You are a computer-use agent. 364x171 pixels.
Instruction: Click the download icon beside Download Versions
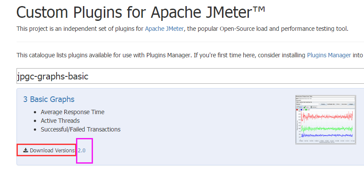tap(26, 150)
